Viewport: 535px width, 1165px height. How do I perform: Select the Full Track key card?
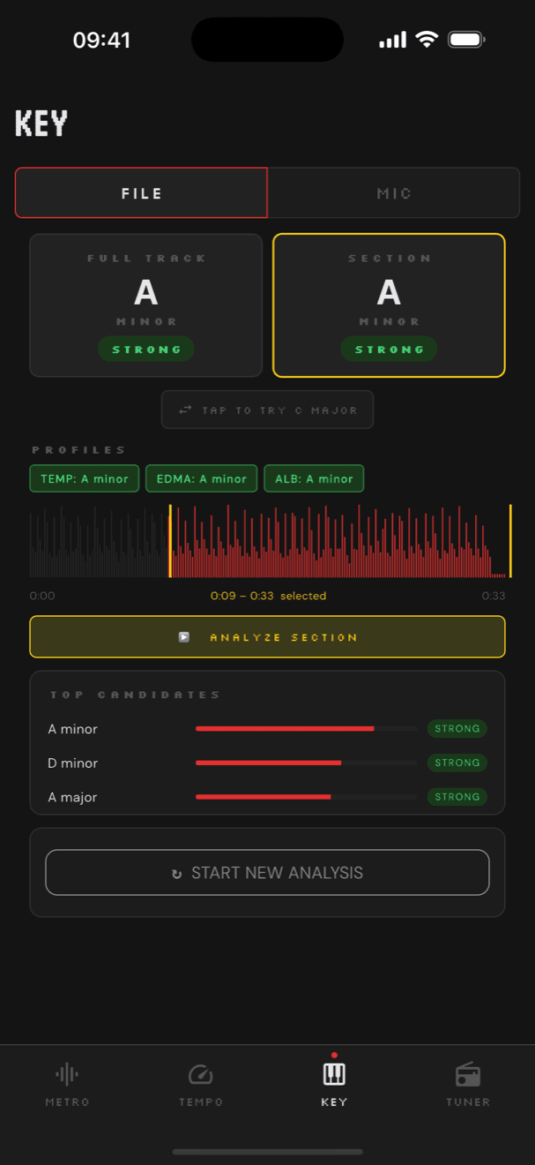pyautogui.click(x=146, y=305)
